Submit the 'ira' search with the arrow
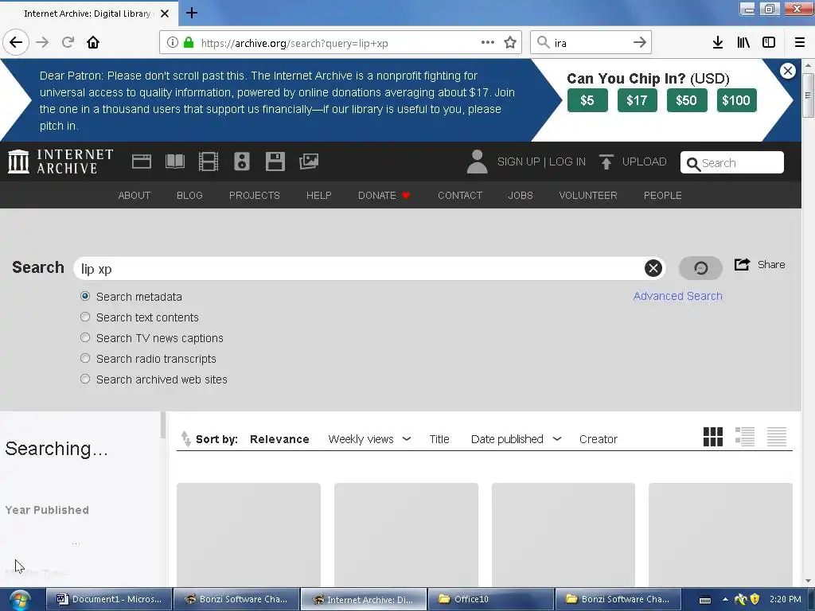815x611 pixels. pos(640,42)
